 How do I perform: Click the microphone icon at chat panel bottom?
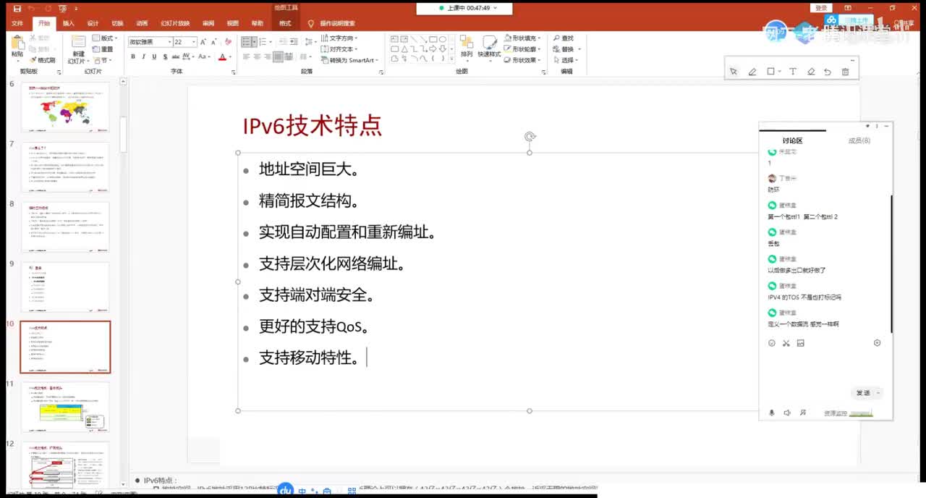(x=771, y=413)
